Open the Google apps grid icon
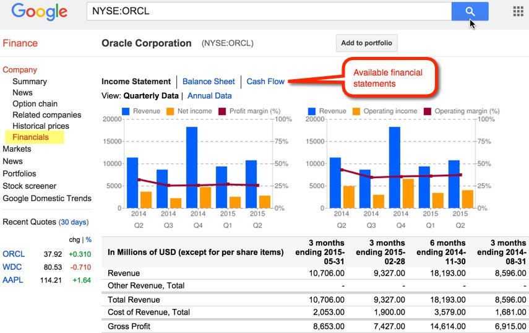This screenshot has width=529, height=333. click(x=518, y=11)
